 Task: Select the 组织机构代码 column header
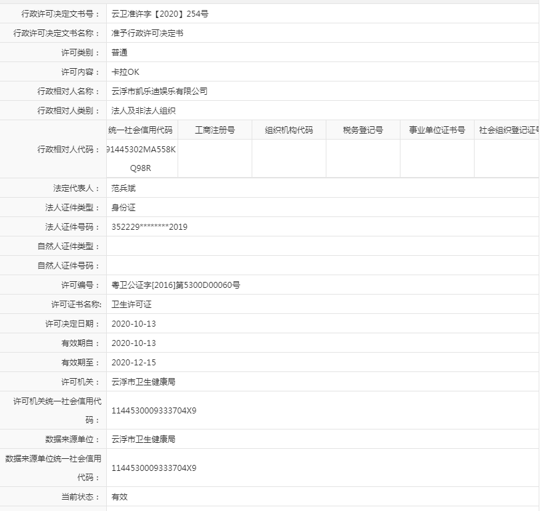click(287, 130)
